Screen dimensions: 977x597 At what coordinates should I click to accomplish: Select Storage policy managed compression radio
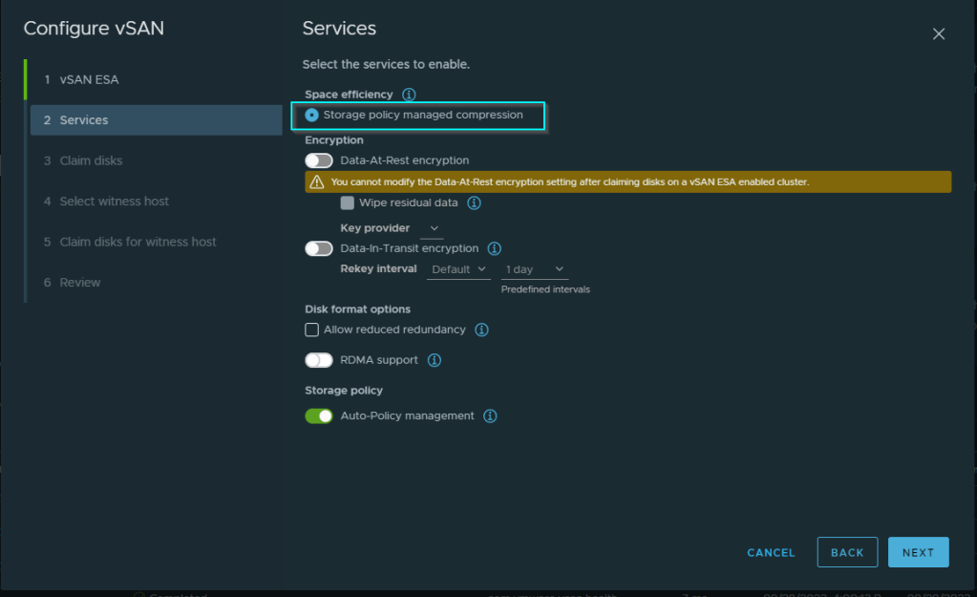tap(312, 116)
